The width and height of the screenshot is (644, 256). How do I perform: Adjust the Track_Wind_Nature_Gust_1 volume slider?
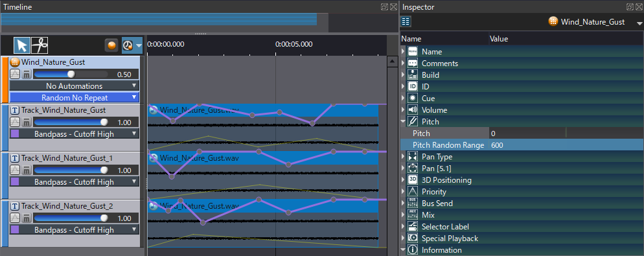coord(71,170)
